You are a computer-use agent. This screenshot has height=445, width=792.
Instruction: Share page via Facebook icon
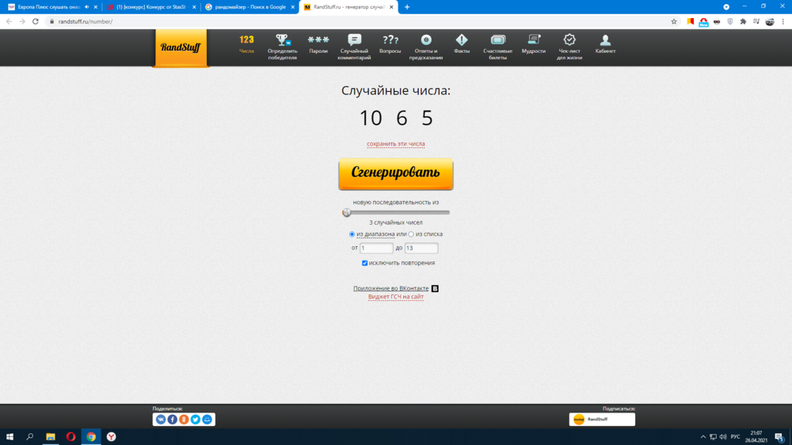pyautogui.click(x=172, y=420)
